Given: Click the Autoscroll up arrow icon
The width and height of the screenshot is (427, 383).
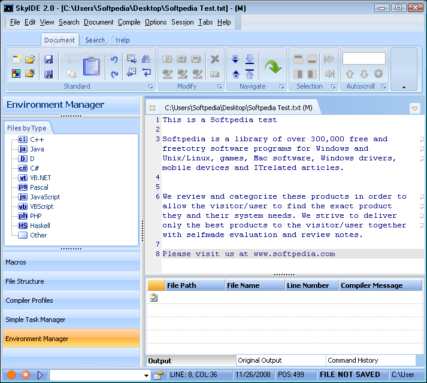Looking at the screenshot, I should click(x=350, y=74).
